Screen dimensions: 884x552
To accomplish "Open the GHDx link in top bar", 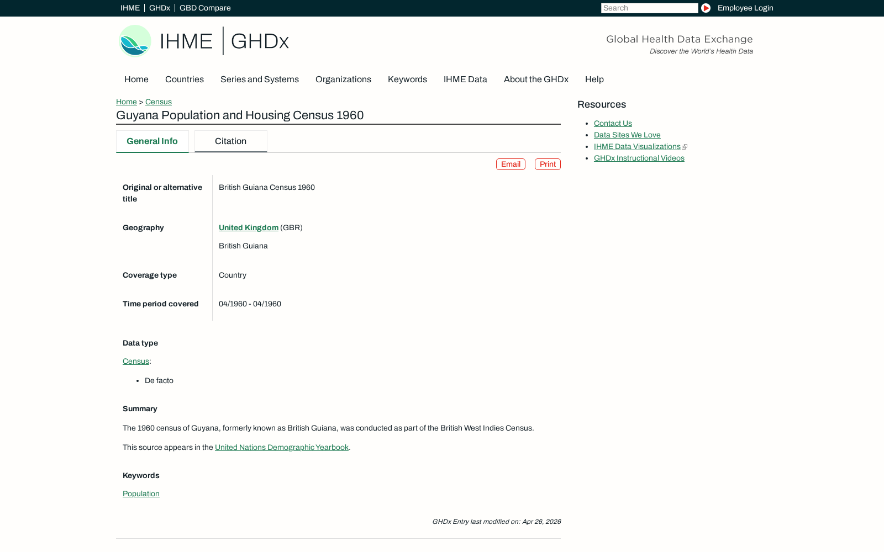I will click(x=160, y=8).
